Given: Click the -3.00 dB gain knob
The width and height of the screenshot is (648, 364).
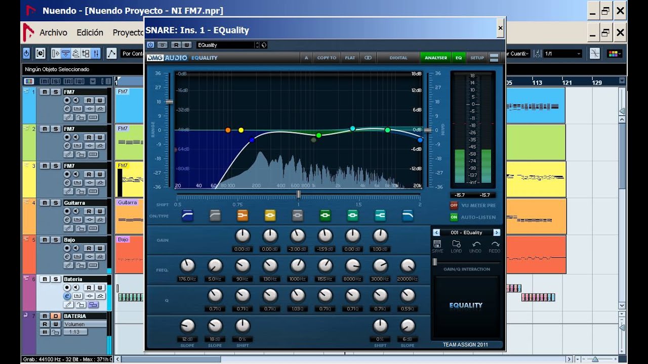Looking at the screenshot, I should click(298, 236).
